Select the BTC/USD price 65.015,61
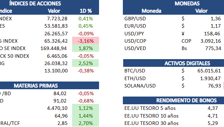The width and height of the screenshot is (224, 127). pyautogui.click(x=209, y=71)
